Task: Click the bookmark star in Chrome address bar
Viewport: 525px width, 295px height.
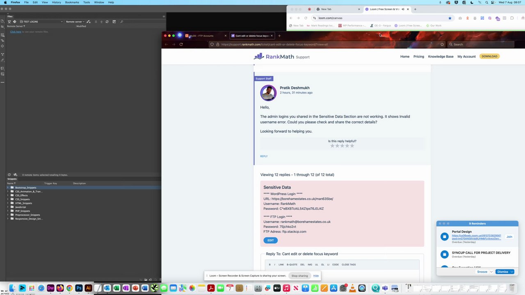Action: [450, 18]
